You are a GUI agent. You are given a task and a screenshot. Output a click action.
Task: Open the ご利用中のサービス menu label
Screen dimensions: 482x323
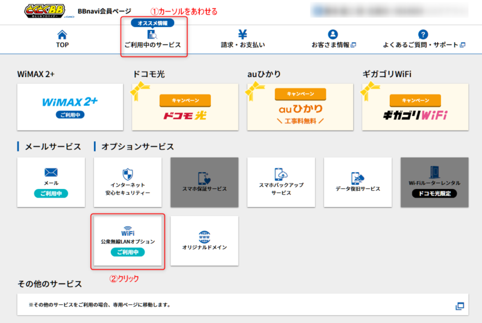pyautogui.click(x=152, y=45)
